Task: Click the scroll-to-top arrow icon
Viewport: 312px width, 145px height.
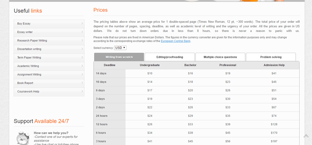Action: point(306,136)
